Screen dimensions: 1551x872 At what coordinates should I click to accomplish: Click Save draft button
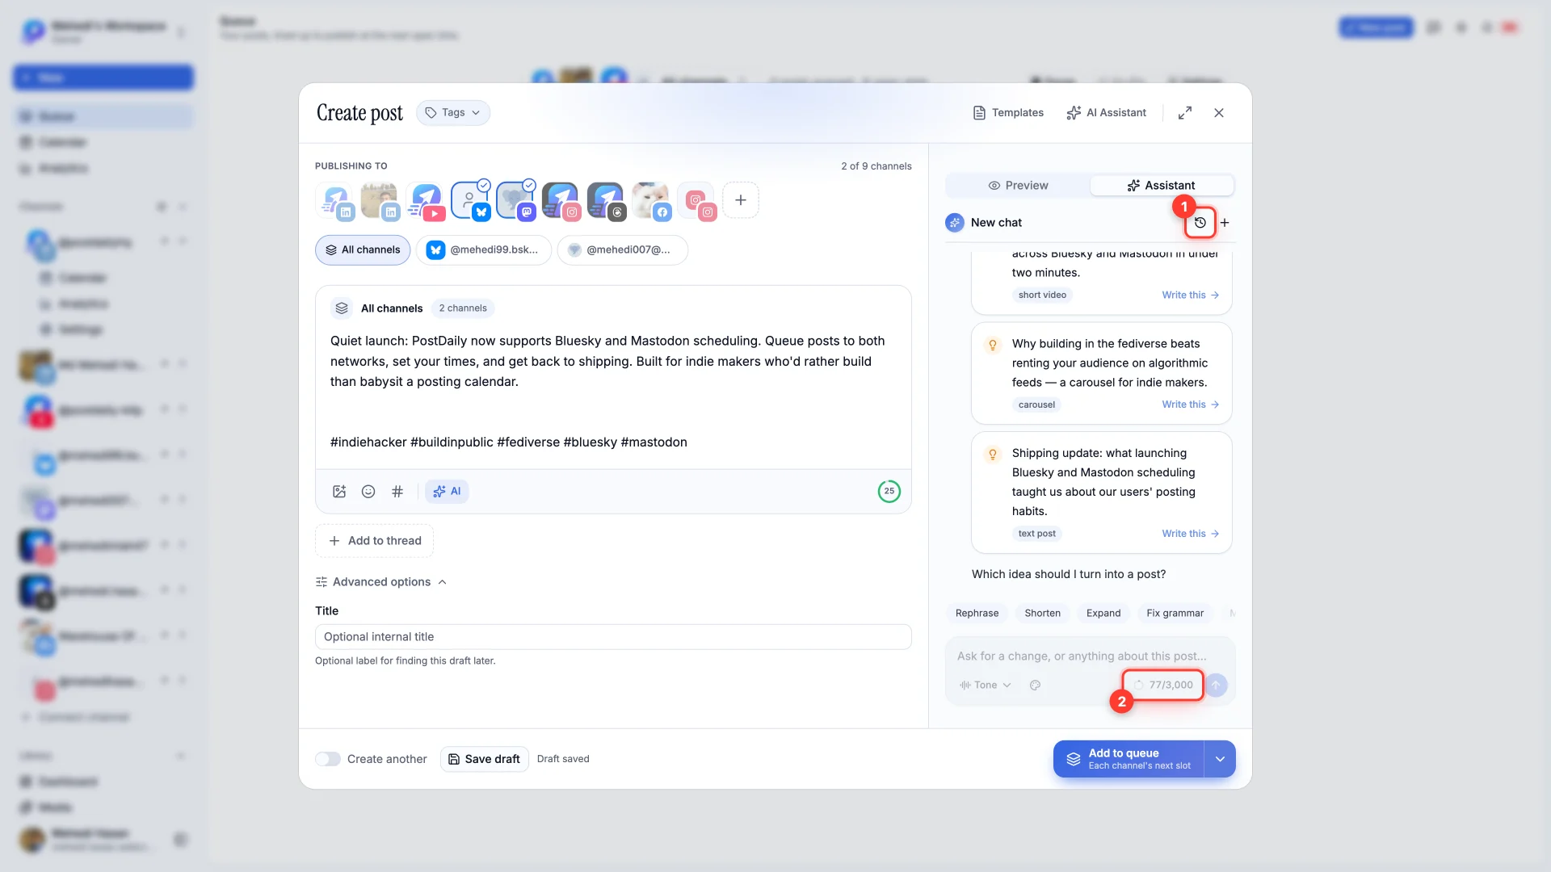point(485,759)
